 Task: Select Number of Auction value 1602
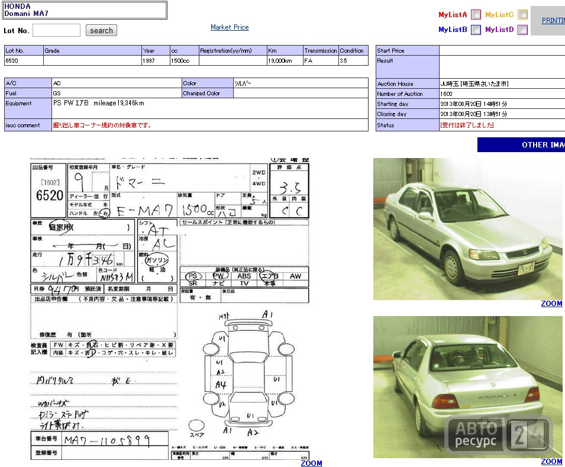coord(446,94)
